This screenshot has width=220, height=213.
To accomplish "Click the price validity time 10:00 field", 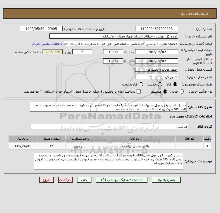I will 113,61.
